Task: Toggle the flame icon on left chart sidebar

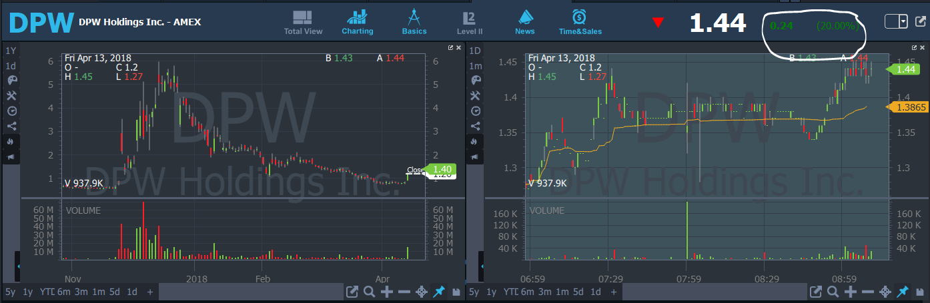Action: [x=11, y=142]
